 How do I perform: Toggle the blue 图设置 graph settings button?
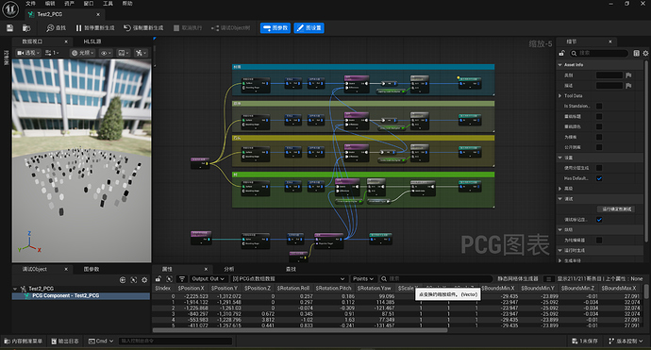click(x=309, y=27)
